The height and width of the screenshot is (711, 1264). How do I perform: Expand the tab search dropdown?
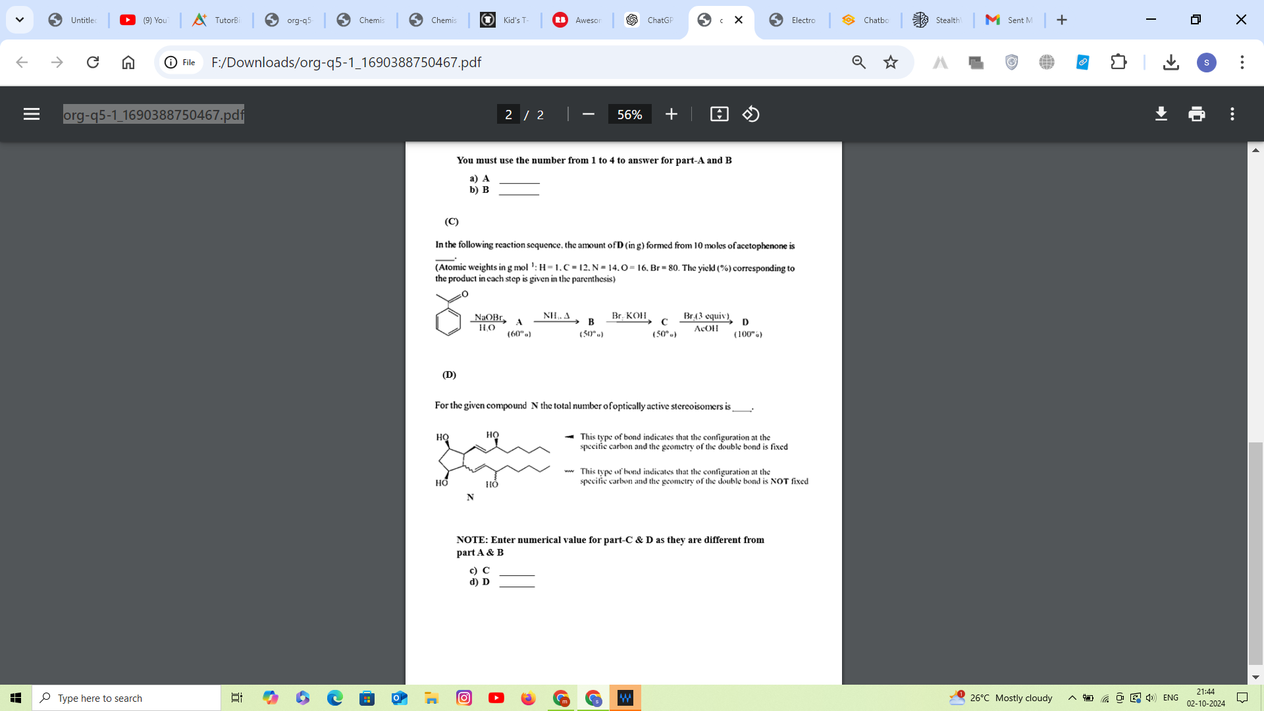20,20
